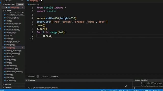
Task: Open Doraeman.py file
Action: pos(12,66)
